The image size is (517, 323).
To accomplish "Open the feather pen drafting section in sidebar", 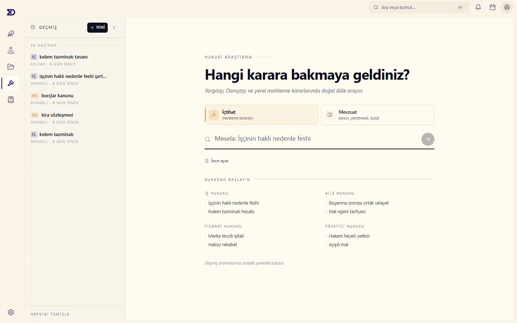I will pyautogui.click(x=11, y=34).
